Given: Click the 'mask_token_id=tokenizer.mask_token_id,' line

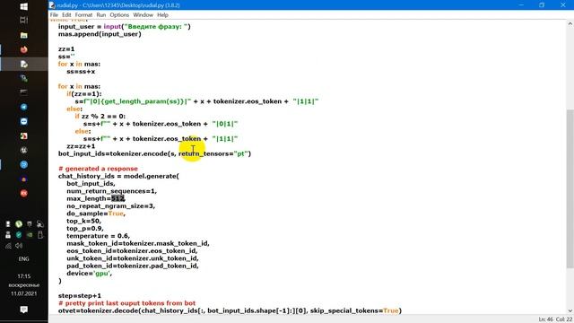Looking at the screenshot, I should [x=138, y=243].
